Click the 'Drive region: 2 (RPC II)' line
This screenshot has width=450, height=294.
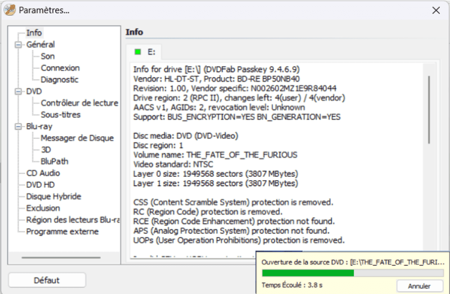(x=239, y=98)
